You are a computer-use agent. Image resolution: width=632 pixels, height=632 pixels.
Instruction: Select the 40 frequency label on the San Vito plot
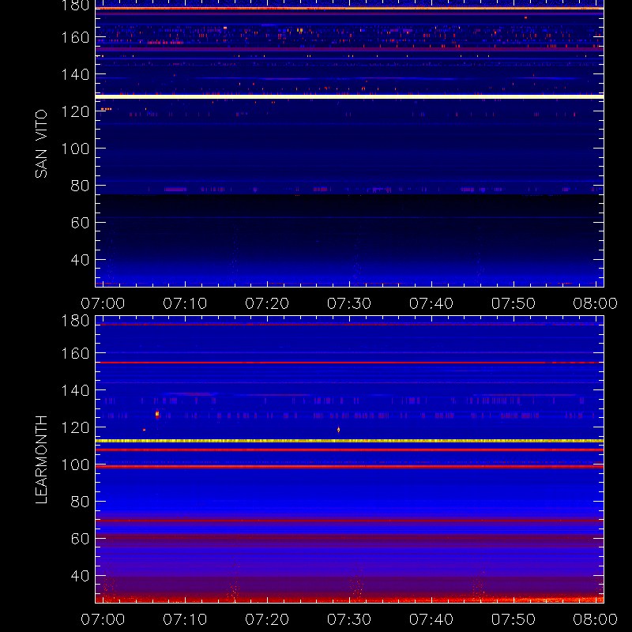80,260
